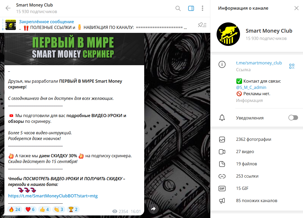Open the video camera icon entry
This screenshot has height=218, width=303.
[222, 152]
